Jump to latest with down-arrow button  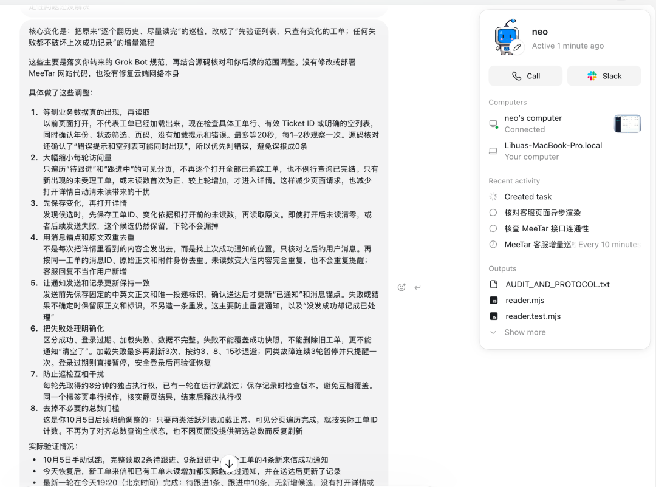click(x=229, y=463)
